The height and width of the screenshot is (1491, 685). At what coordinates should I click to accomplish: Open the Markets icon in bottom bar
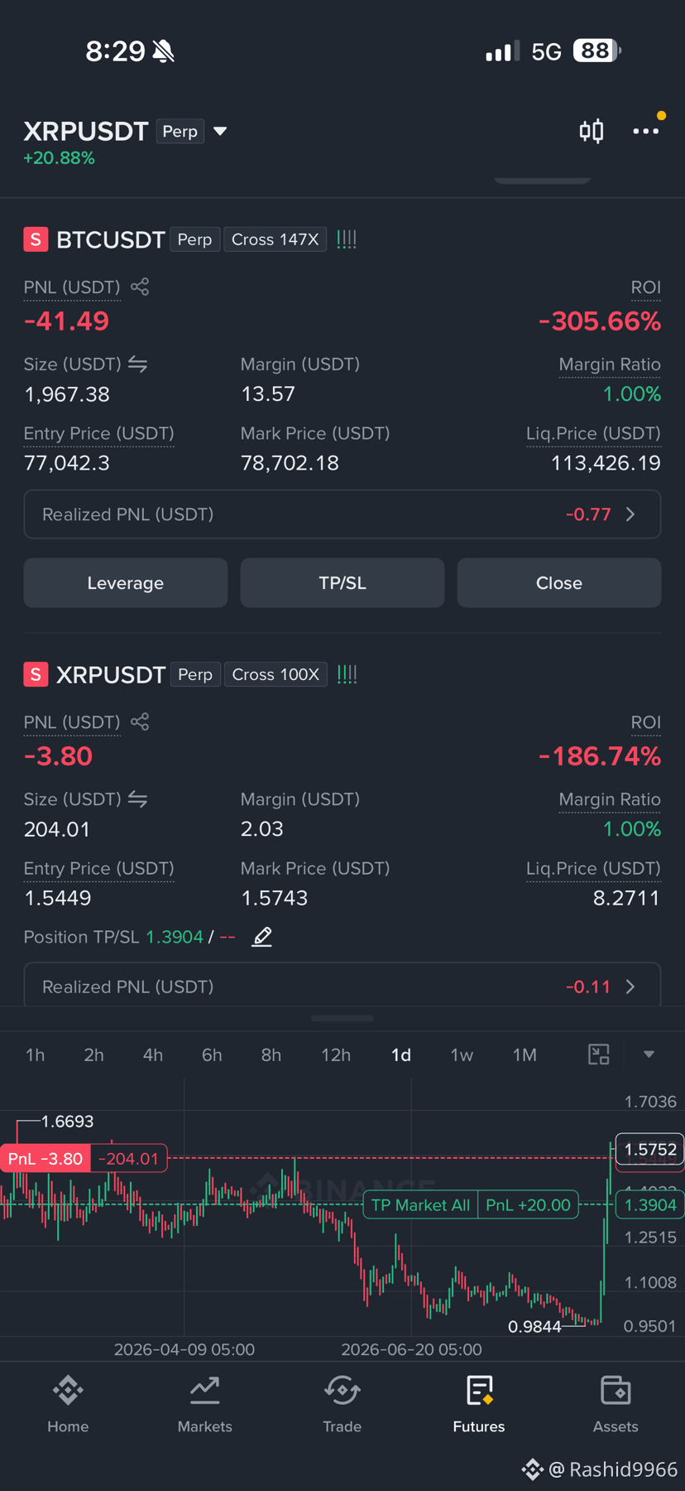[204, 1390]
